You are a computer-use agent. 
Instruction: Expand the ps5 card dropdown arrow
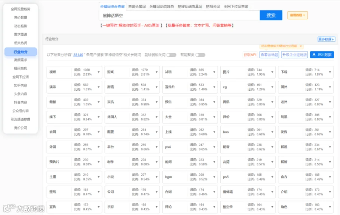click(272, 177)
